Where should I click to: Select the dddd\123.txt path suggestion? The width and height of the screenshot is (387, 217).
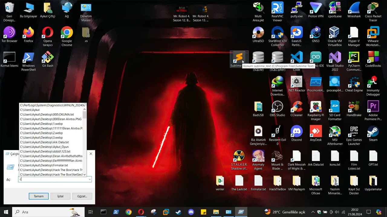[51, 152]
